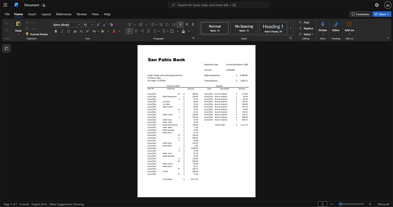Apply the No Spacing style
This screenshot has width=393, height=207.
(244, 28)
